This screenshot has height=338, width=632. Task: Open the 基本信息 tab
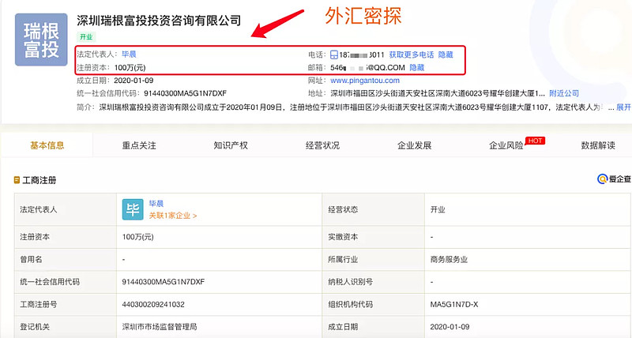(x=47, y=145)
